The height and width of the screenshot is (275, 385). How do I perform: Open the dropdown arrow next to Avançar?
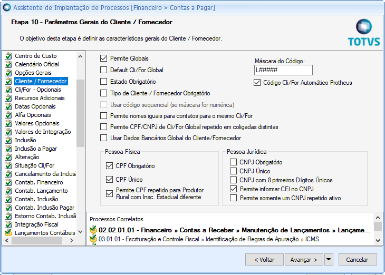pos(329,260)
